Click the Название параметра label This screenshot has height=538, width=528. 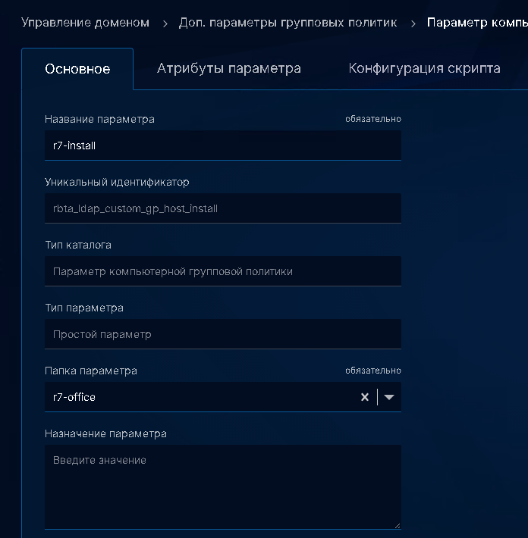[x=99, y=120]
